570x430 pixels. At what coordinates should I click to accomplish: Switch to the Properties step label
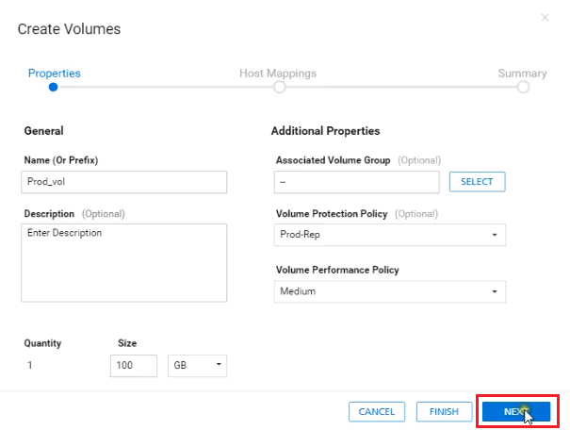(54, 73)
